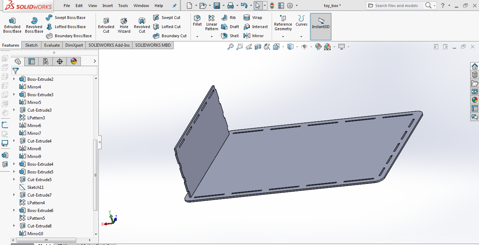Click the Print icon
479x245 pixels.
[231, 6]
